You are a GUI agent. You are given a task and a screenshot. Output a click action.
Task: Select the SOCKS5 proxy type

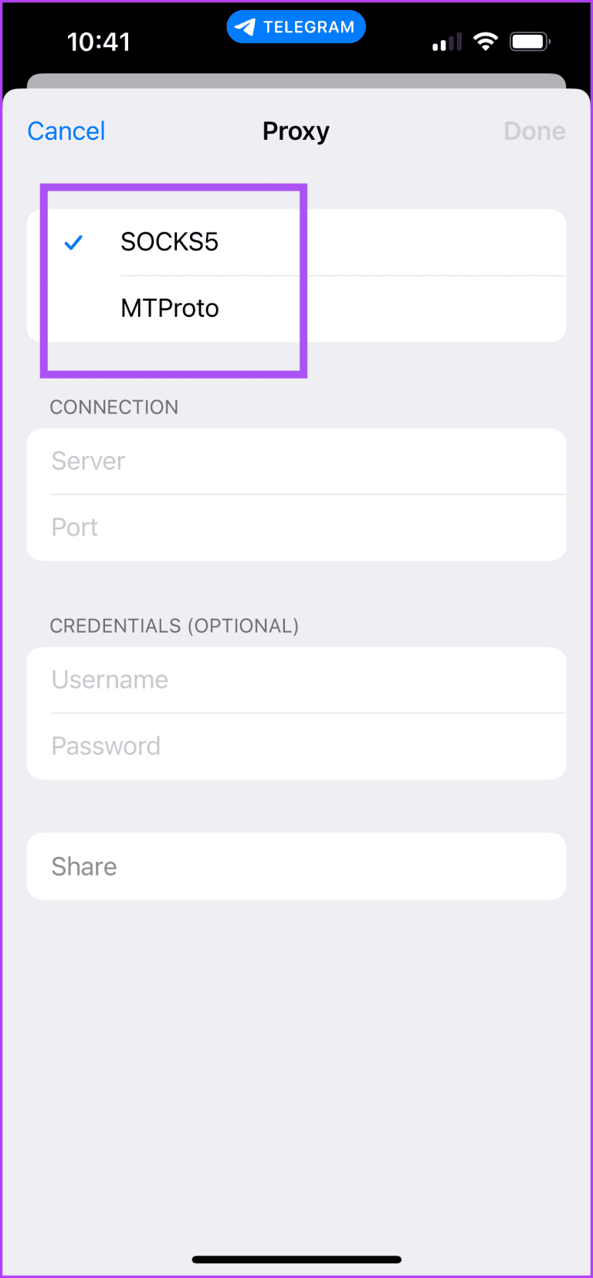pyautogui.click(x=170, y=243)
